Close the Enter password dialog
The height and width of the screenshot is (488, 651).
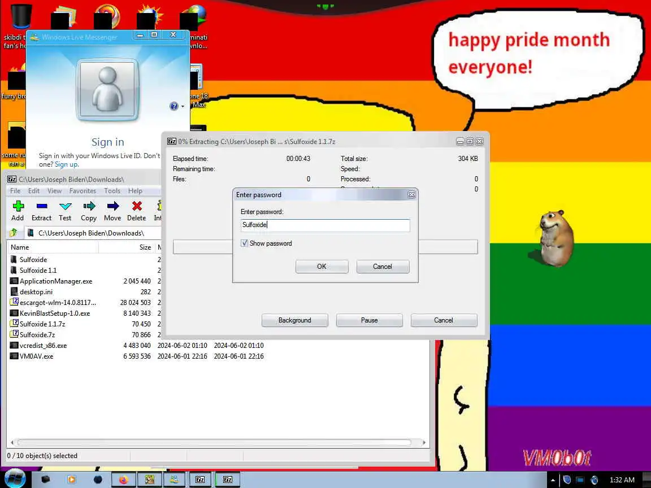pyautogui.click(x=411, y=195)
